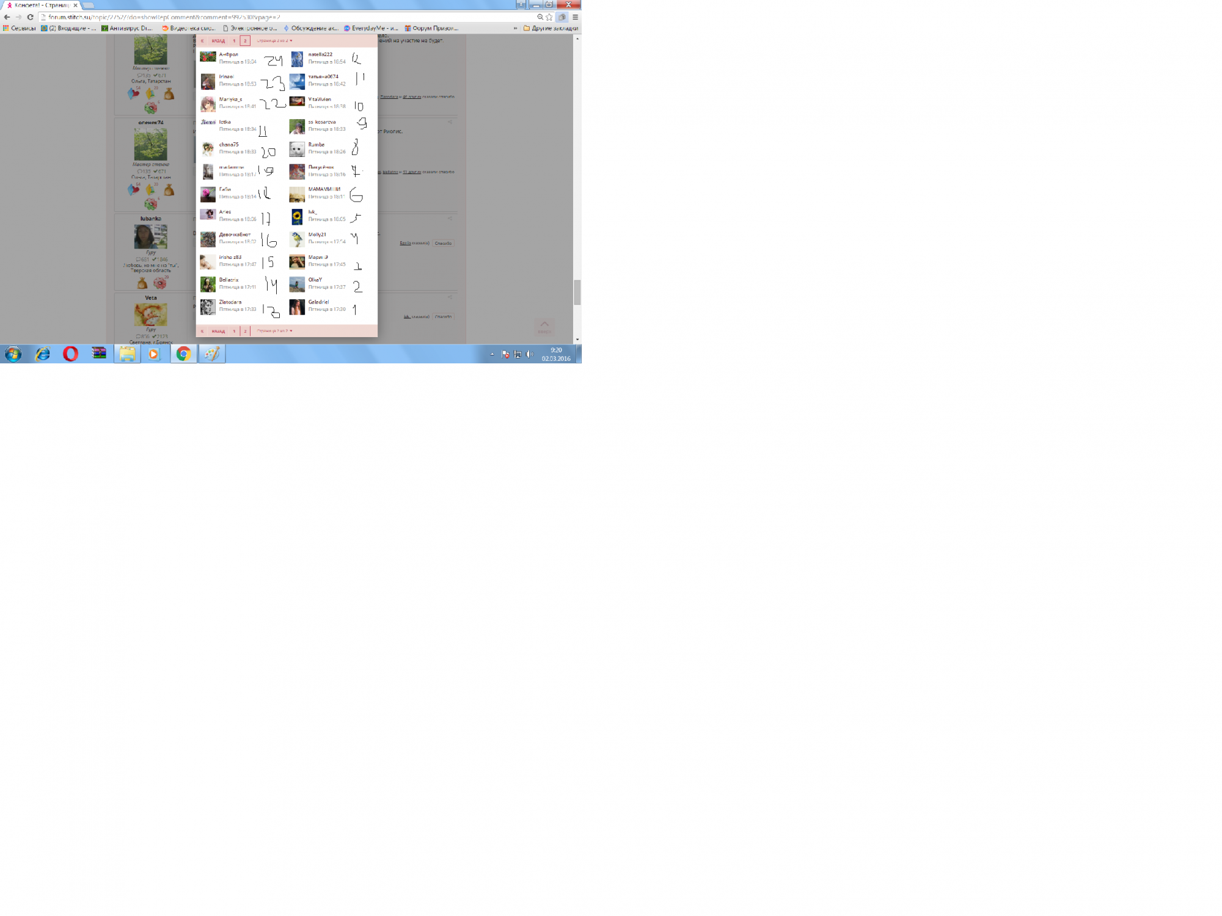Click the Paint icon in the taskbar
The image size is (1222, 916).
coord(211,354)
